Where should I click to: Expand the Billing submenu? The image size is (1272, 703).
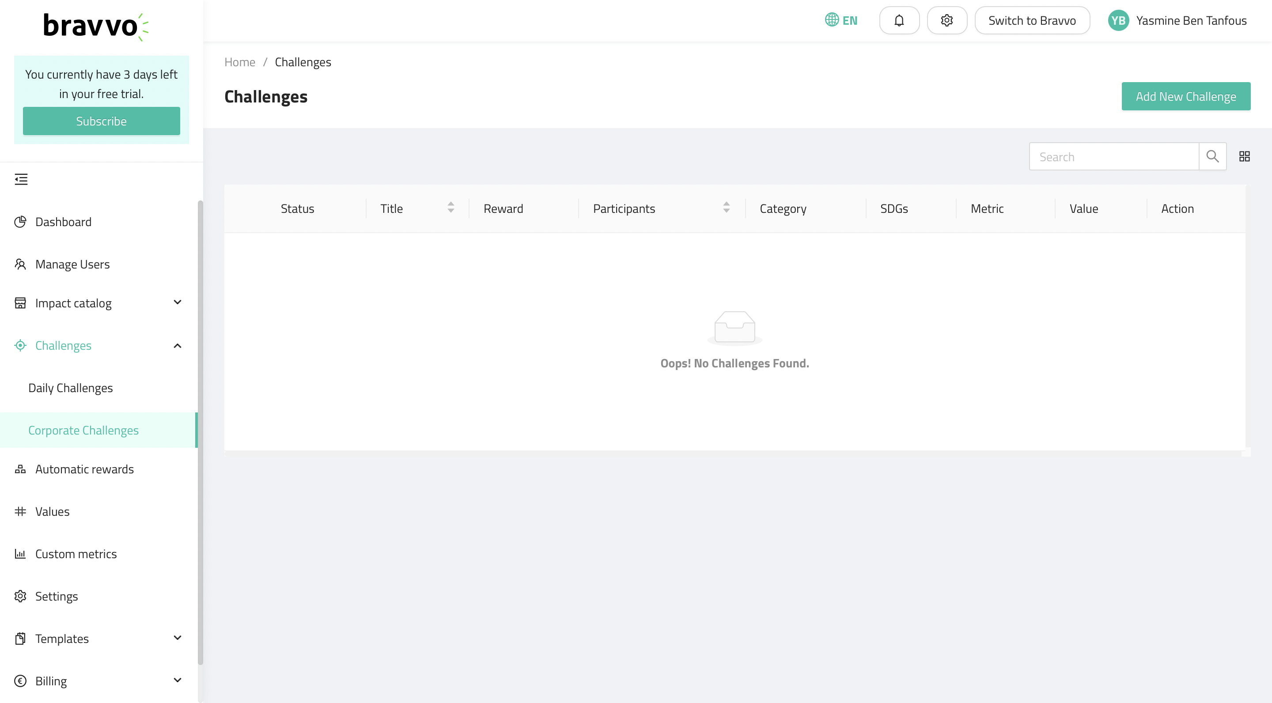click(178, 680)
